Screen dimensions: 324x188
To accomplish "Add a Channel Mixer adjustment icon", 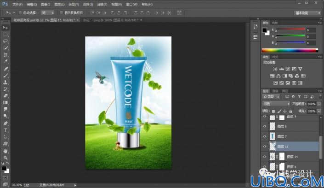I will point(297,76).
